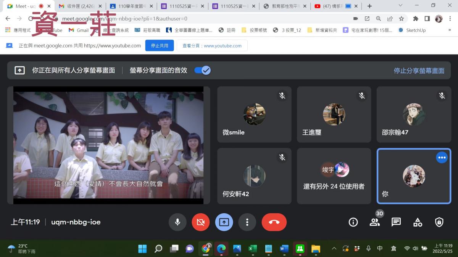Open the Gmail bookmark
This screenshot has height=257, width=458.
pyautogui.click(x=79, y=30)
